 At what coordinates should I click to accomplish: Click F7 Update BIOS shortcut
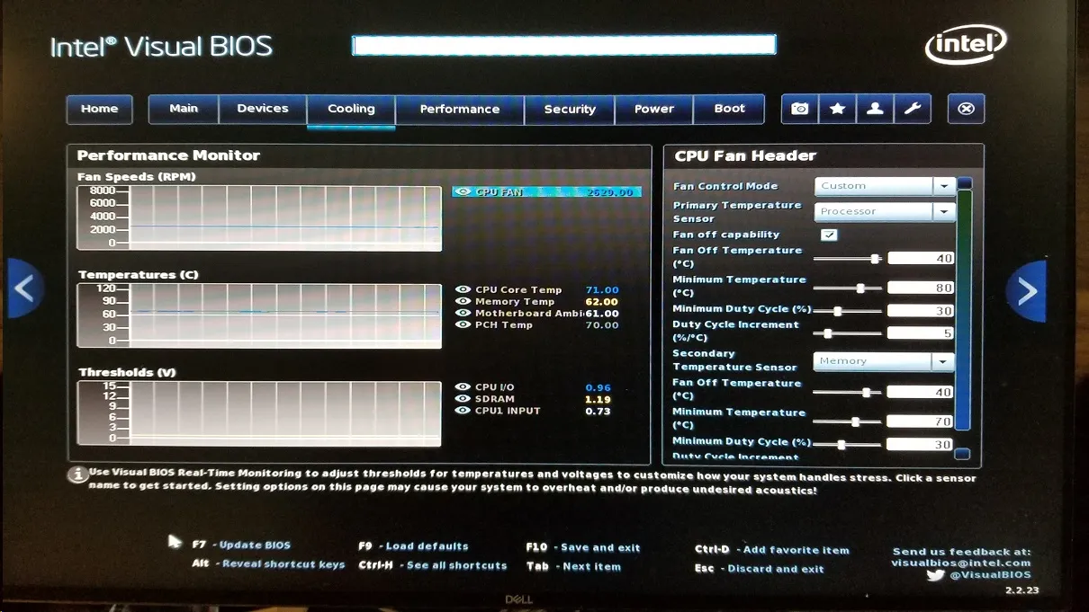241,545
